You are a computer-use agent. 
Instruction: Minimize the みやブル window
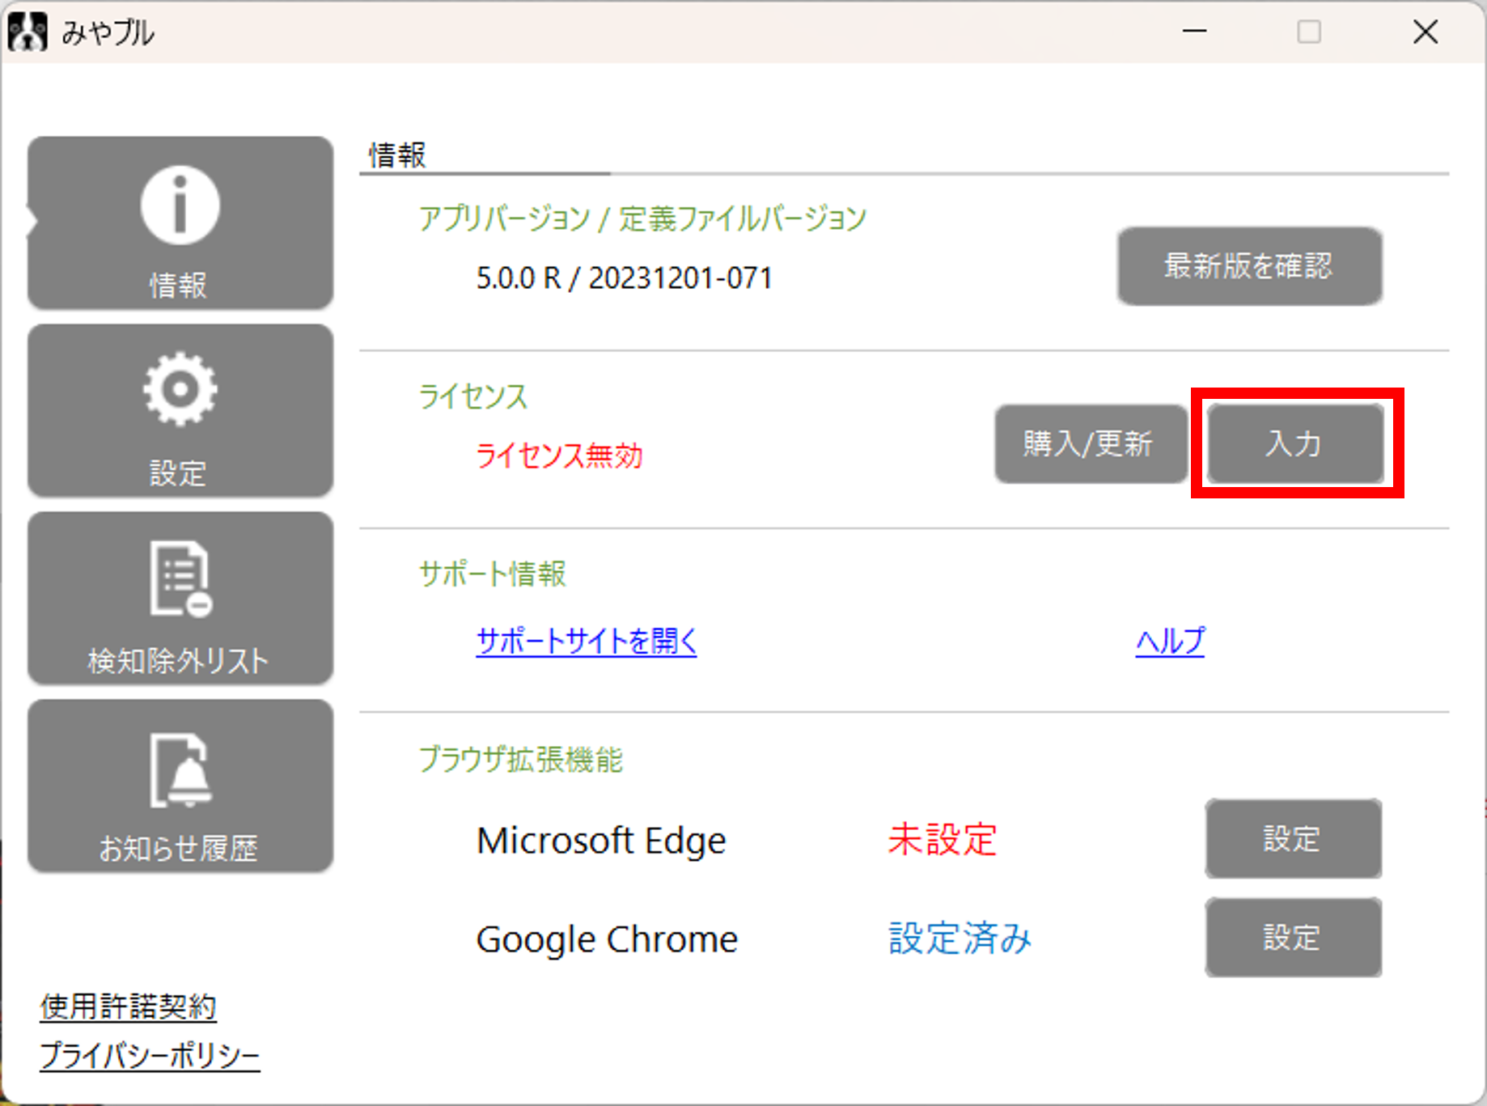pos(1194,32)
